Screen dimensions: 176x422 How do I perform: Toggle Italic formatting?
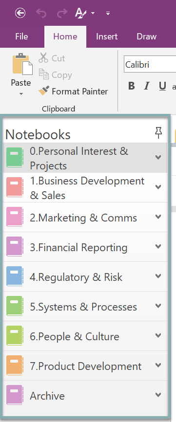click(147, 86)
